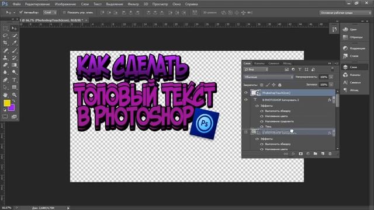Filter layers by type layers
The height and width of the screenshot is (210, 374).
[x=300, y=69]
